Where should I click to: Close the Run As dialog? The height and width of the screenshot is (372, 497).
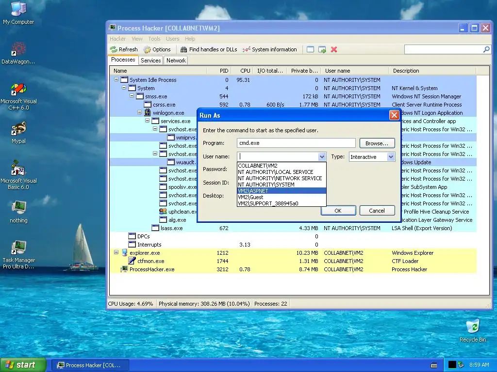pyautogui.click(x=394, y=115)
